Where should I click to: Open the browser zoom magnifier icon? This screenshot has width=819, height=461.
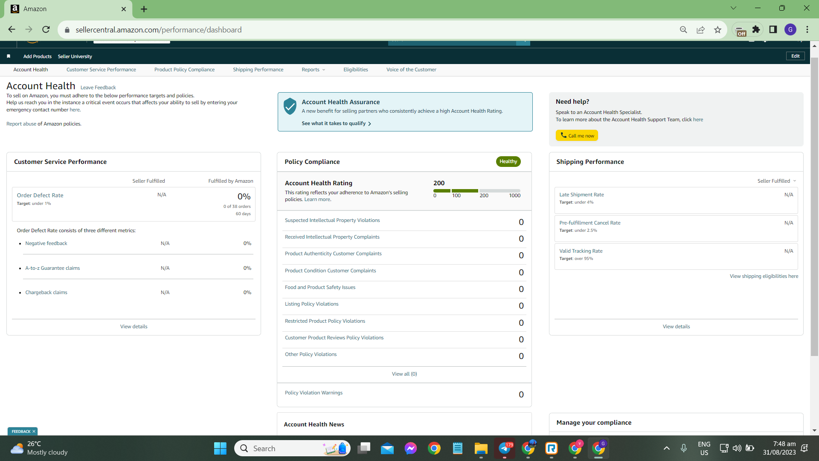(x=683, y=29)
